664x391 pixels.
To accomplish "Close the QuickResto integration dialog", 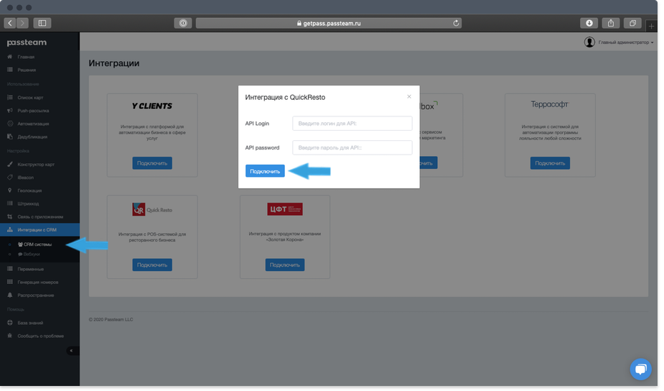I will tap(409, 97).
